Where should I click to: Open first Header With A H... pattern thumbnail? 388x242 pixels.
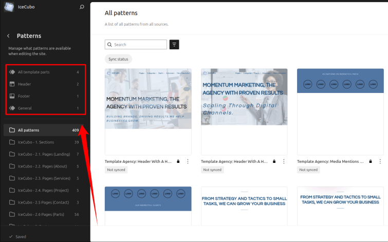point(148,112)
